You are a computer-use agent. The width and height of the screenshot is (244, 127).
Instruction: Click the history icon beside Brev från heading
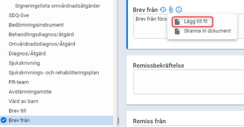pyautogui.click(x=163, y=10)
